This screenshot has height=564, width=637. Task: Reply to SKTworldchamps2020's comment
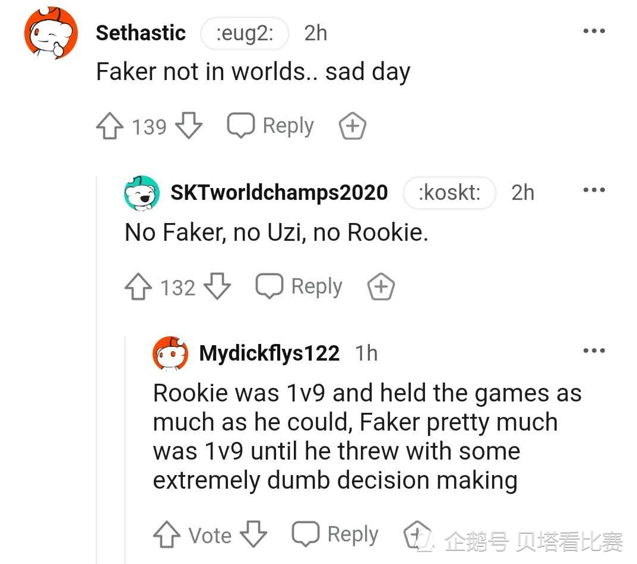pos(299,287)
